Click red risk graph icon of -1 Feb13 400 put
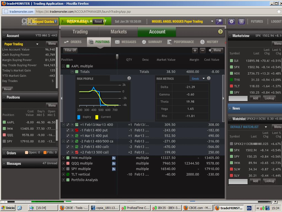The width and height of the screenshot is (282, 212). [x=77, y=130]
